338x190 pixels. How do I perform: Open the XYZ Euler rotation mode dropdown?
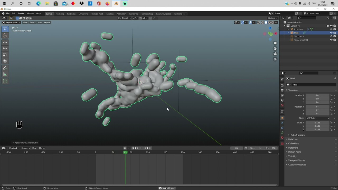click(318, 118)
